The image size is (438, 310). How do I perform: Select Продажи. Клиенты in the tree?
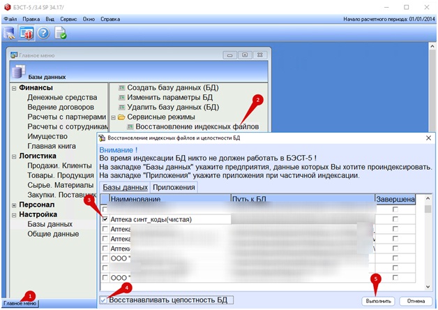[x=59, y=165]
